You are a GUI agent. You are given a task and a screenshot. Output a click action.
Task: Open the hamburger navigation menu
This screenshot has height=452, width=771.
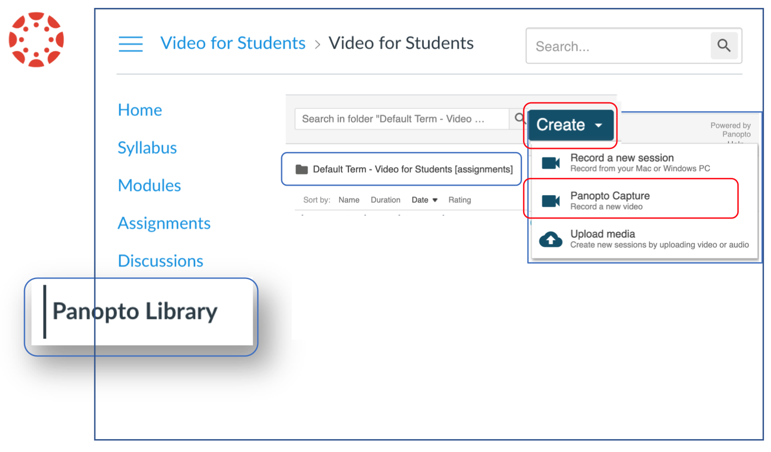(x=131, y=44)
